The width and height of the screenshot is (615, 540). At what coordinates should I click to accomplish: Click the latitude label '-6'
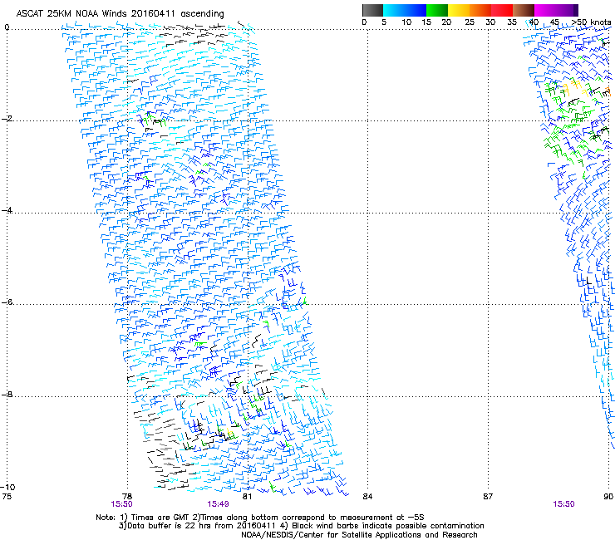click(7, 302)
